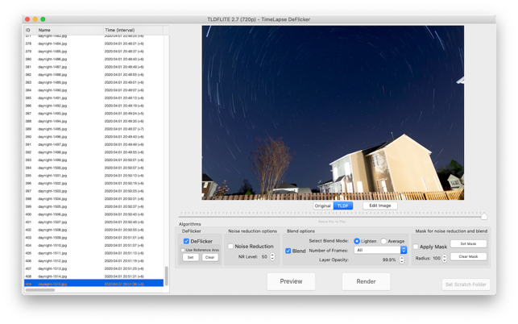Click the Set Mask button
The height and width of the screenshot is (324, 518).
click(467, 243)
